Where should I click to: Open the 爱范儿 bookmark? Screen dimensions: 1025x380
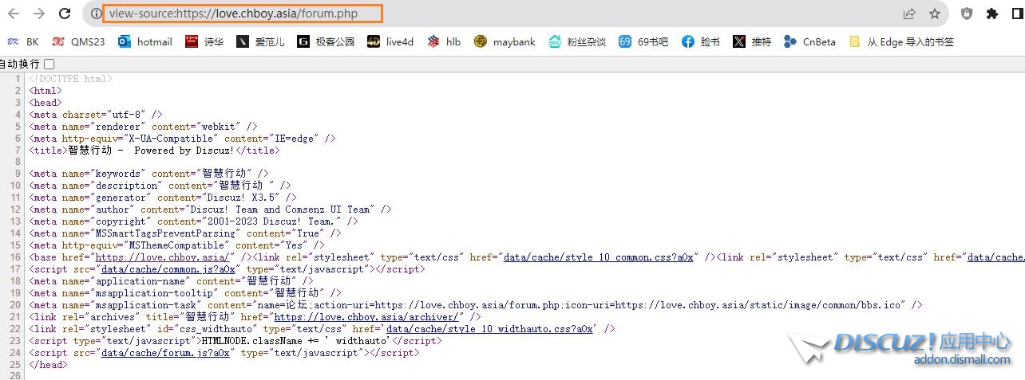coord(260,41)
